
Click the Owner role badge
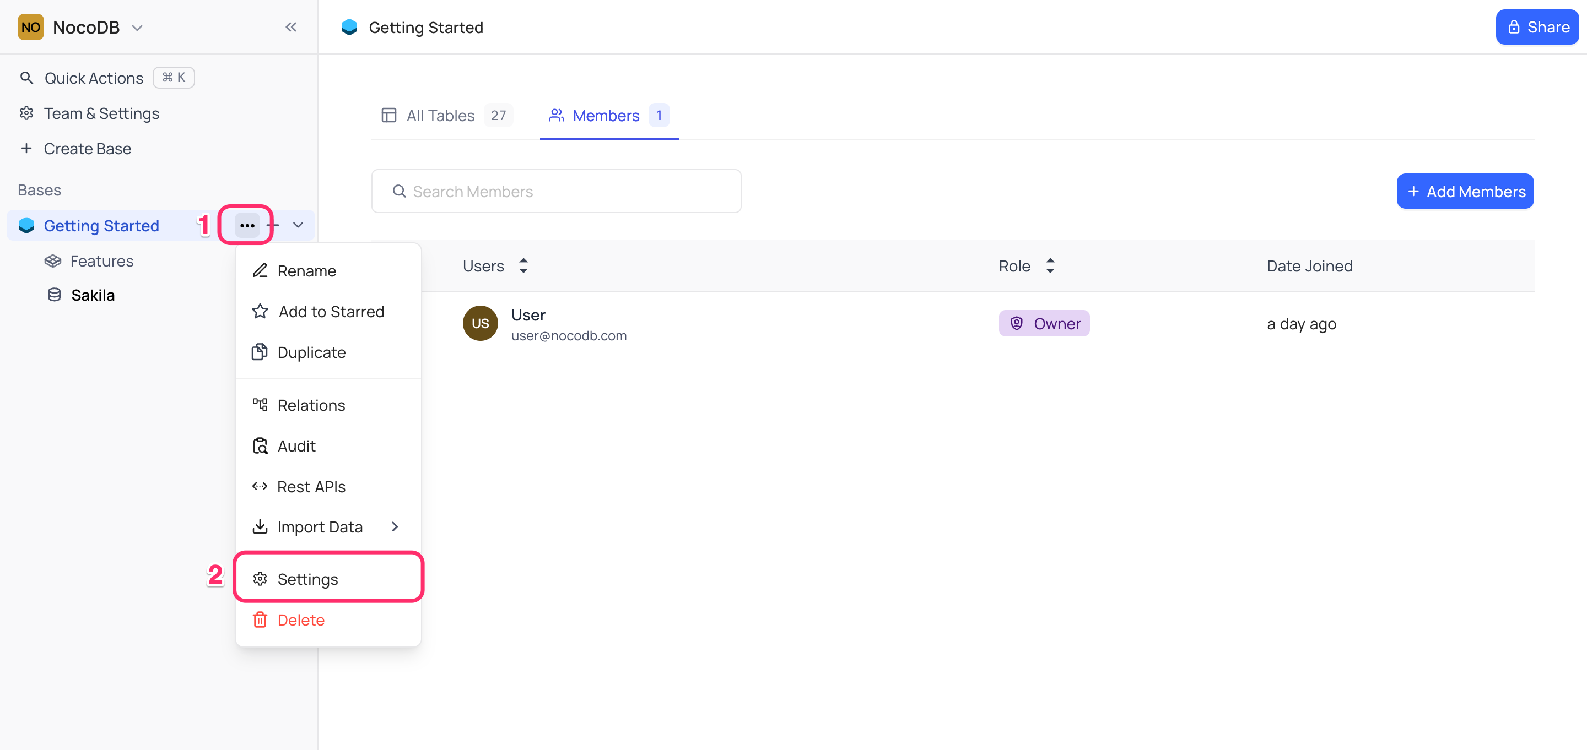pos(1044,324)
